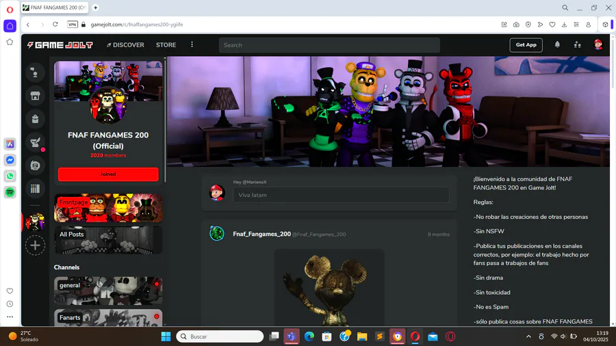Screen dimensions: 616x346
Task: Expand the three-dot more menu beside STORE
Action: [192, 44]
